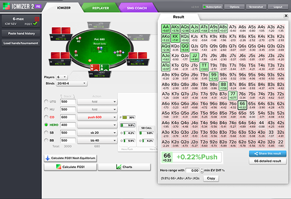This screenshot has width=291, height=199.
Task: Click the HERO stack input field 400
Action: pos(68,125)
